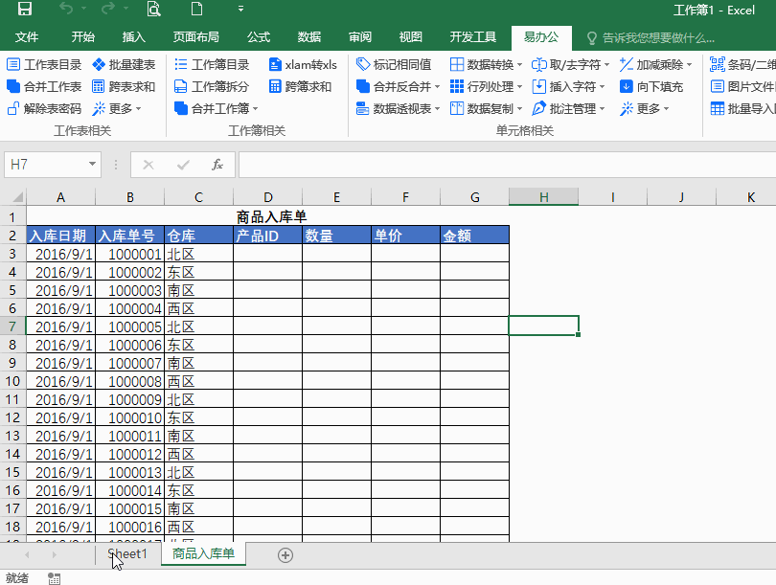
Task: Switch to the 审阅 ribbon tab
Action: pos(360,37)
